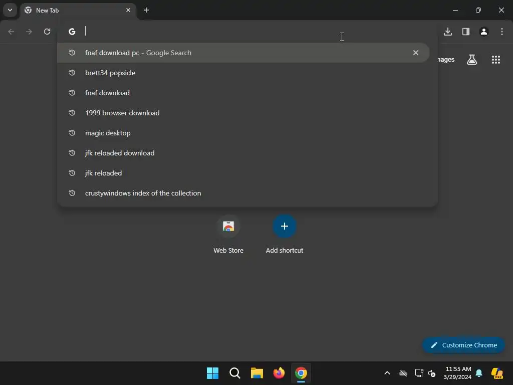Image resolution: width=513 pixels, height=385 pixels.
Task: Select crustywindows index of the collection
Action: pos(243,193)
